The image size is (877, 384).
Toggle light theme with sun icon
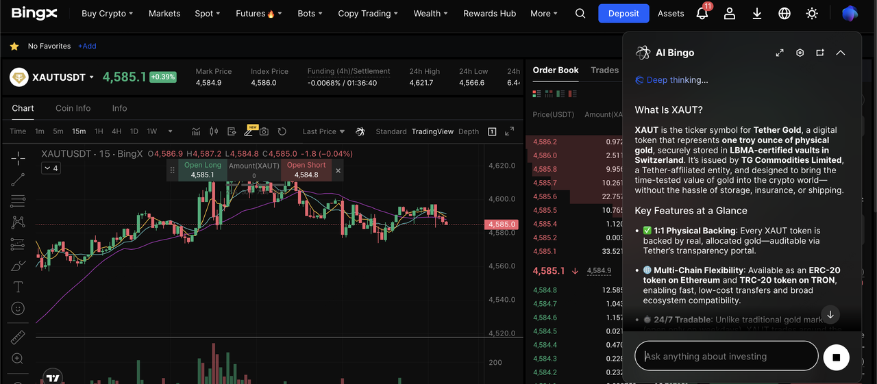pyautogui.click(x=812, y=14)
